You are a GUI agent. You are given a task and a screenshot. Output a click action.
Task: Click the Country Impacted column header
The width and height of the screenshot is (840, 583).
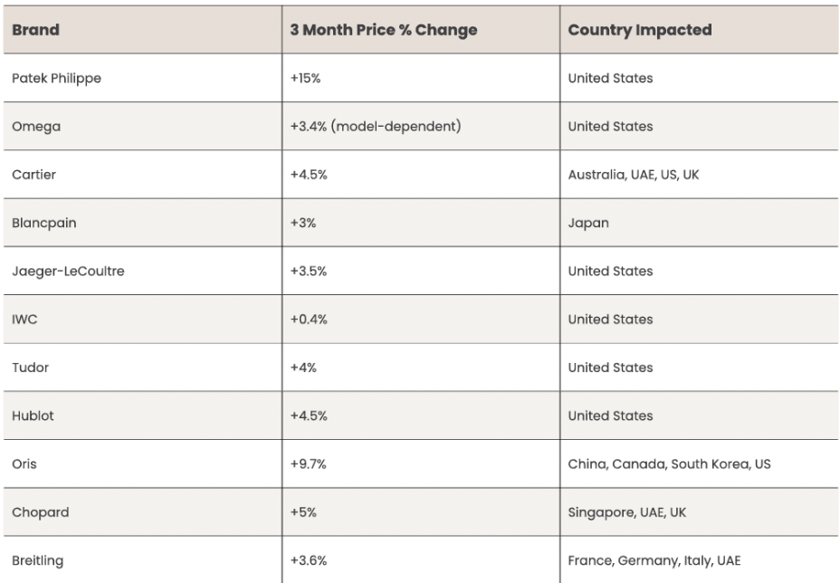pyautogui.click(x=639, y=30)
